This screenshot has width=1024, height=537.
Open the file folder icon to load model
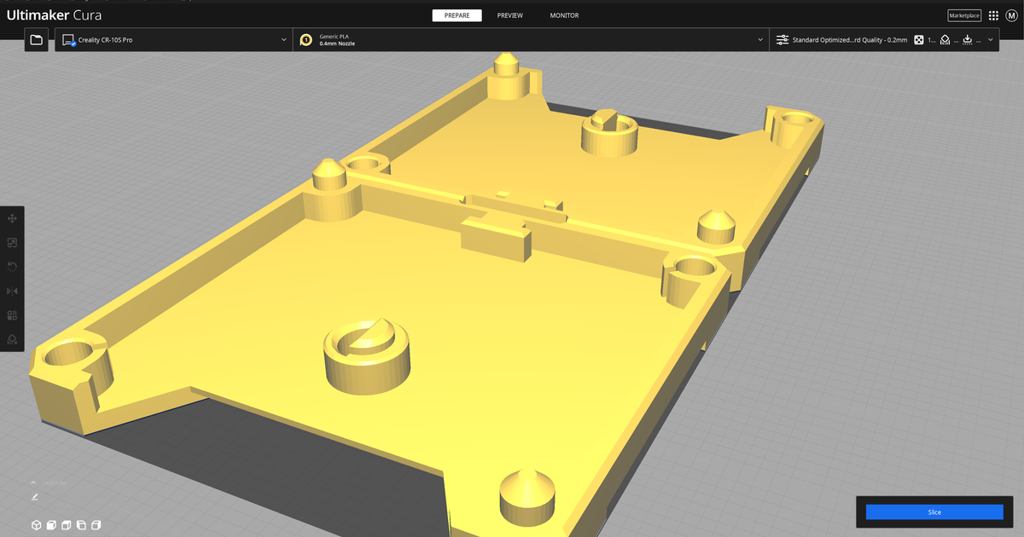(x=36, y=39)
